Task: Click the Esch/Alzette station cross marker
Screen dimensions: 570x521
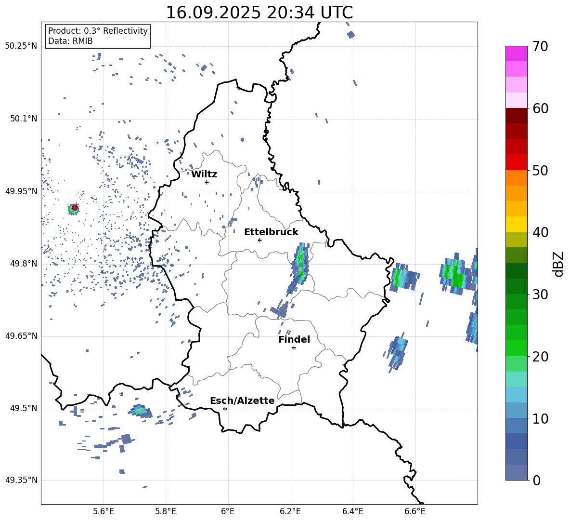Action: [x=225, y=409]
